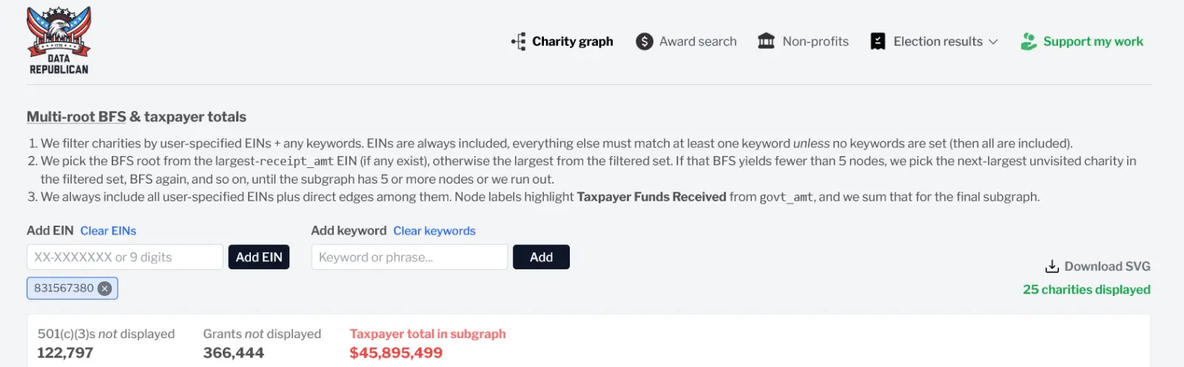Click the Election results ballot icon
This screenshot has height=367, width=1184.
click(x=878, y=41)
